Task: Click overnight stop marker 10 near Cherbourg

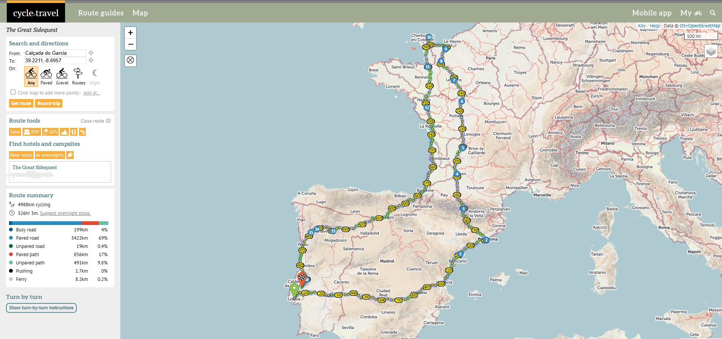Action: click(429, 37)
